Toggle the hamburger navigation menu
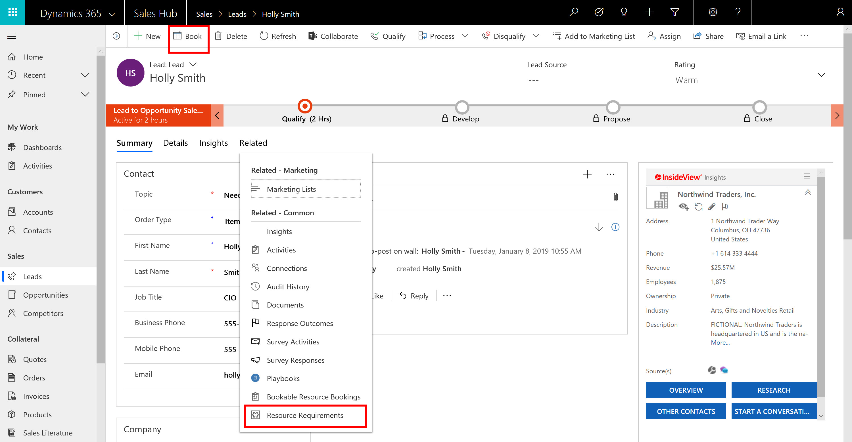This screenshot has height=442, width=852. [x=12, y=36]
